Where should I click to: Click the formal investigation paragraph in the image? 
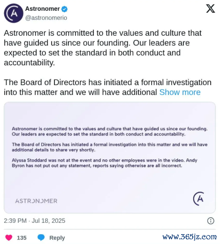(110, 147)
